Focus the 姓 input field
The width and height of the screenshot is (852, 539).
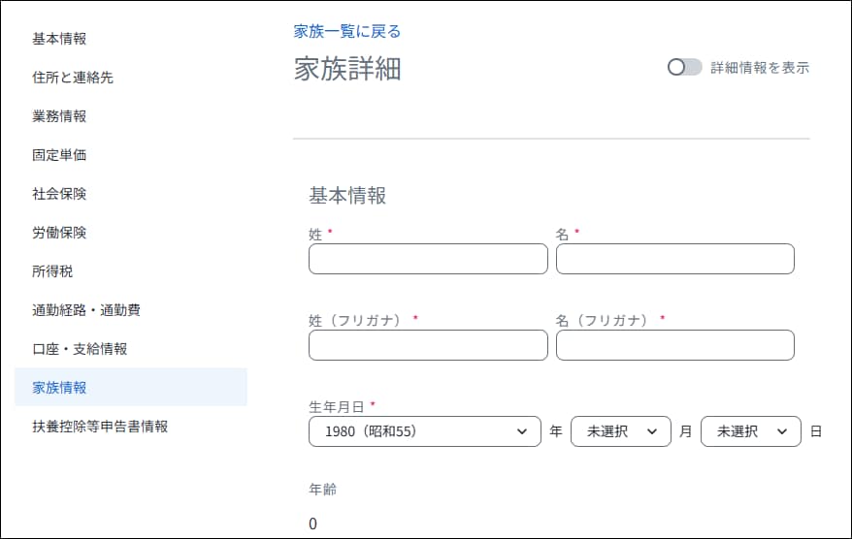click(x=428, y=259)
